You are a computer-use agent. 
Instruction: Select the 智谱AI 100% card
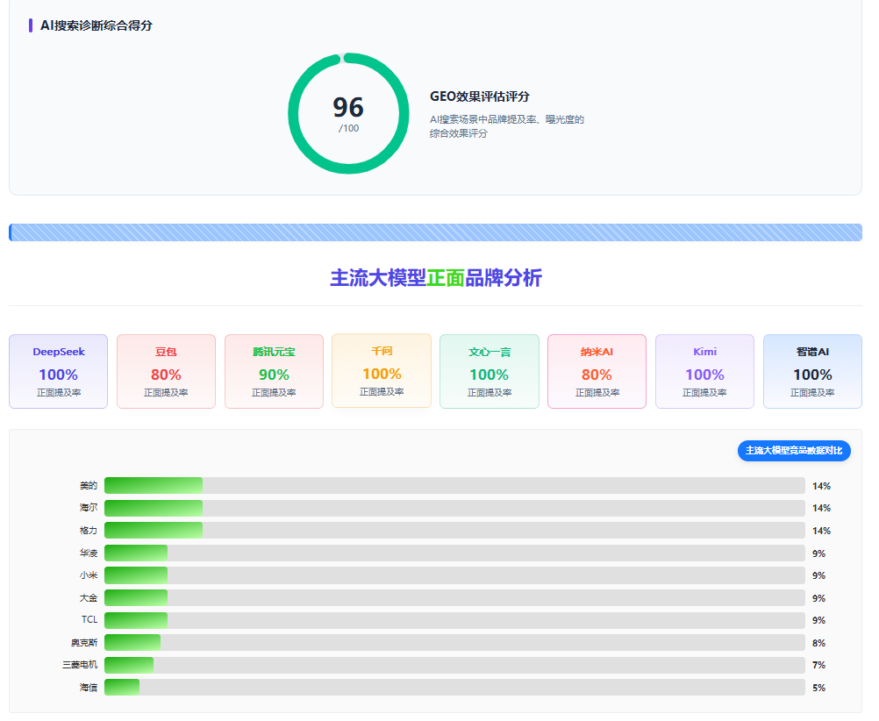pos(813,371)
